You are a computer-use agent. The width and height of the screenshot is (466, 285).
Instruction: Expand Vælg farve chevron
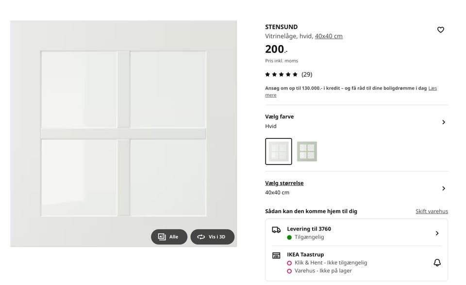tap(443, 122)
